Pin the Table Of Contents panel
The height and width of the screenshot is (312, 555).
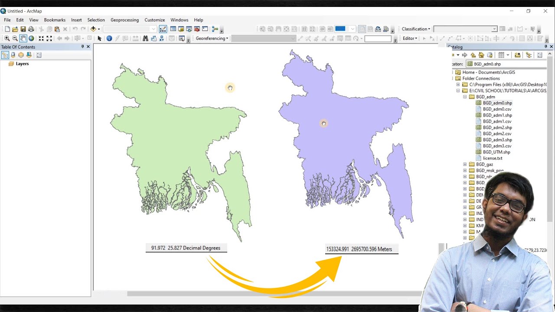(x=82, y=47)
